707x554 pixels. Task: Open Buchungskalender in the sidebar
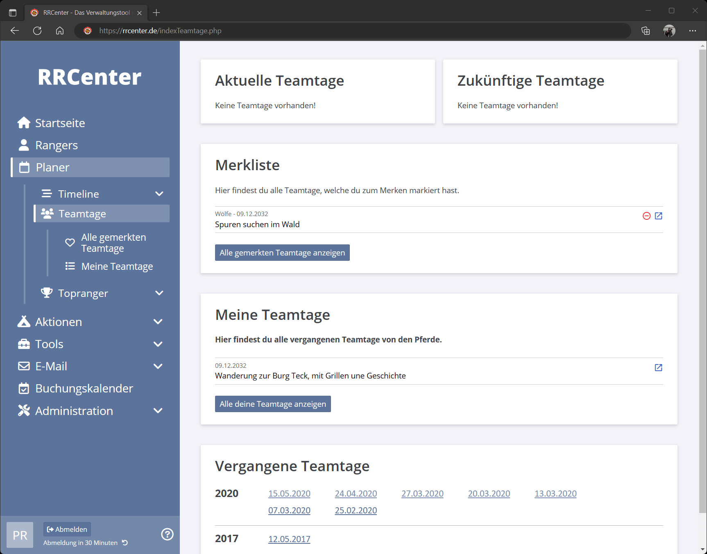coord(84,388)
